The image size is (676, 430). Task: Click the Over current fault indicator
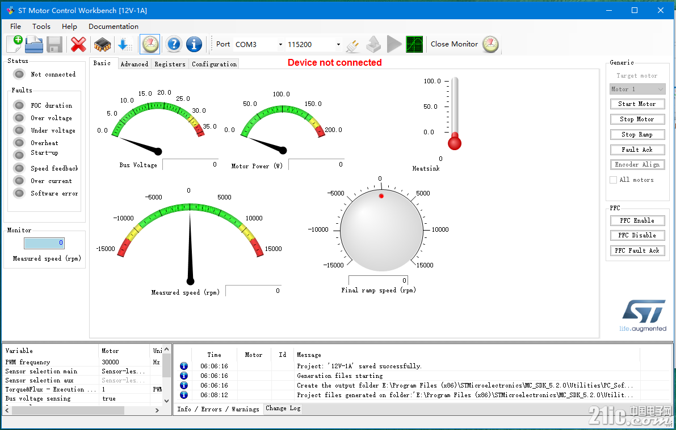(19, 181)
